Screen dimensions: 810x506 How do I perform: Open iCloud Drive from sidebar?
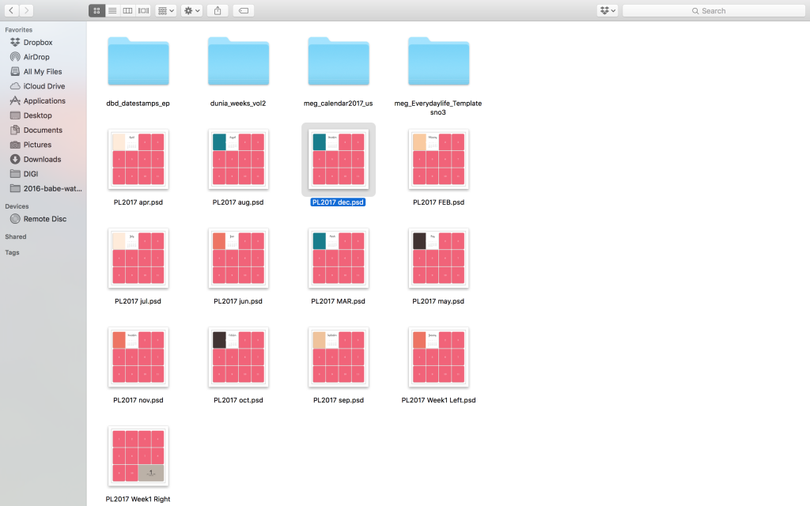(44, 86)
